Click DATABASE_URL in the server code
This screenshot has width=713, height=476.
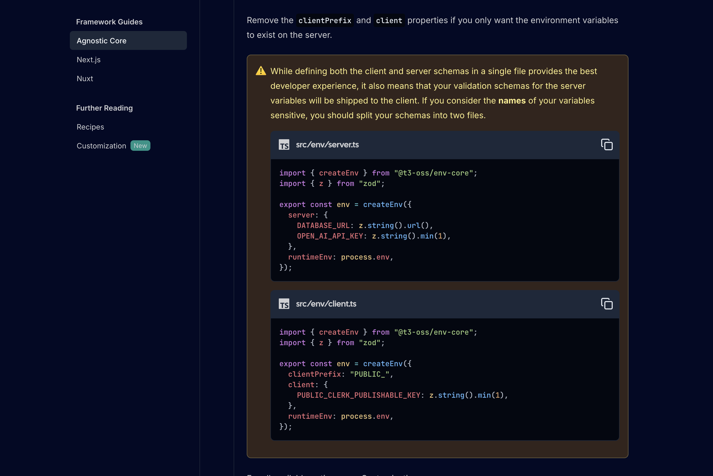[323, 225]
